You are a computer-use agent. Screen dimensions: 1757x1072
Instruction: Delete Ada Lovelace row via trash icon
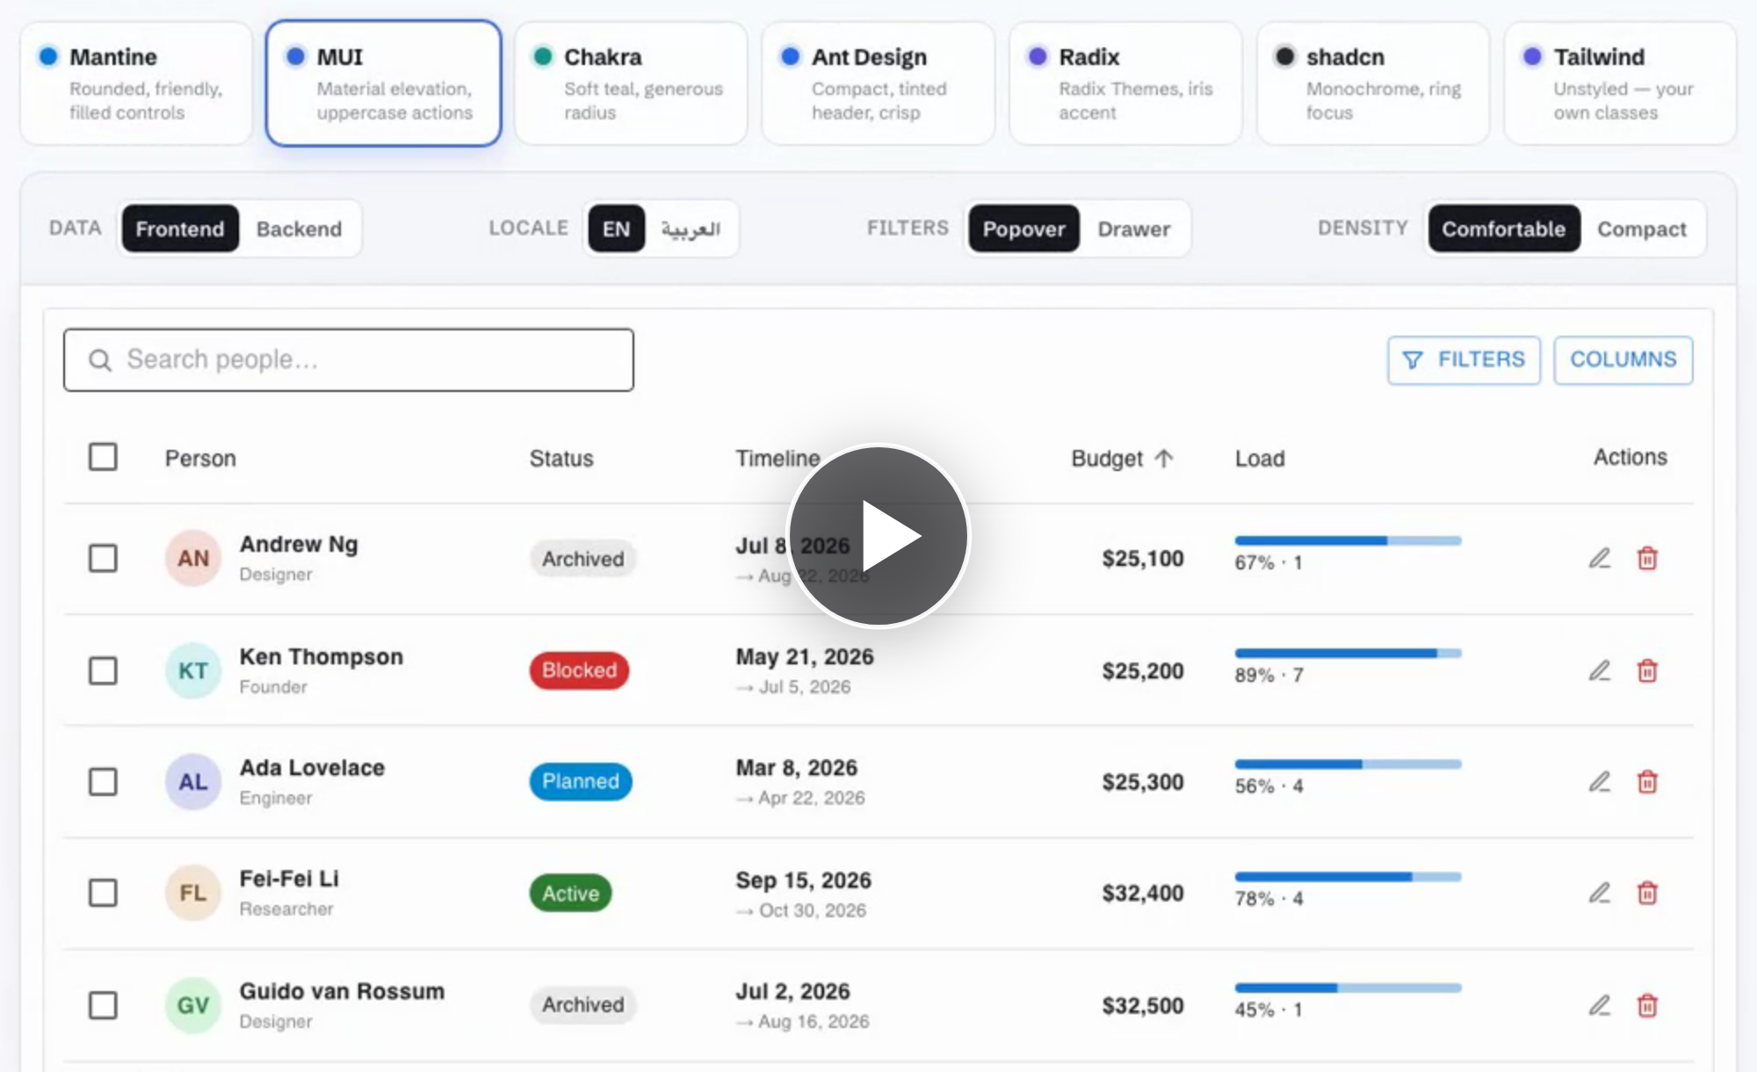click(1647, 781)
